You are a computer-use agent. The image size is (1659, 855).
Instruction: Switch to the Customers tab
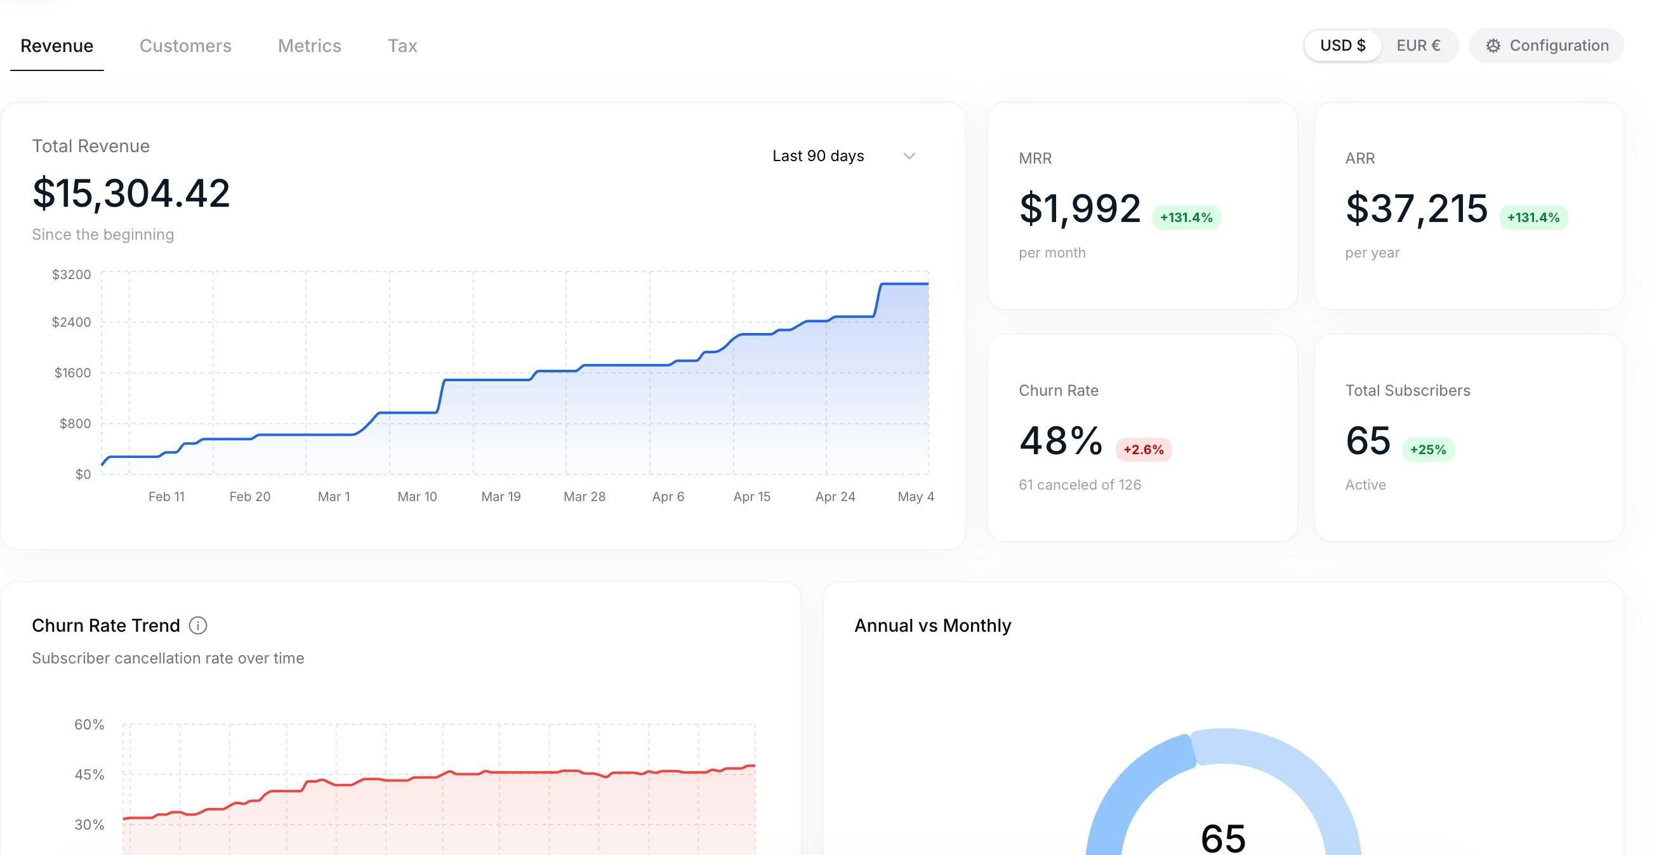click(185, 46)
